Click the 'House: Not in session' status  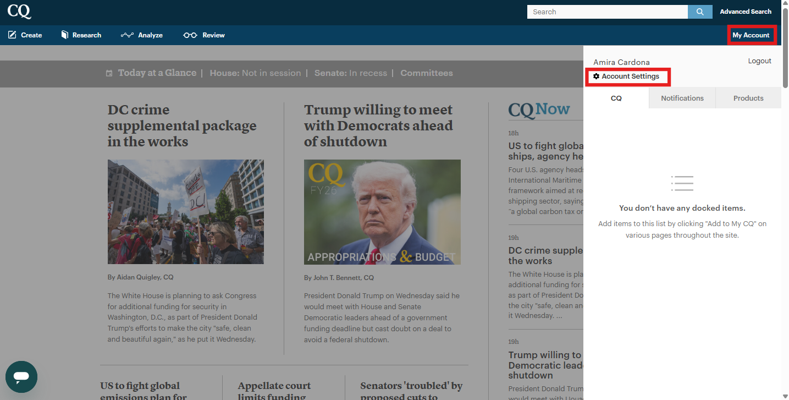coord(255,73)
